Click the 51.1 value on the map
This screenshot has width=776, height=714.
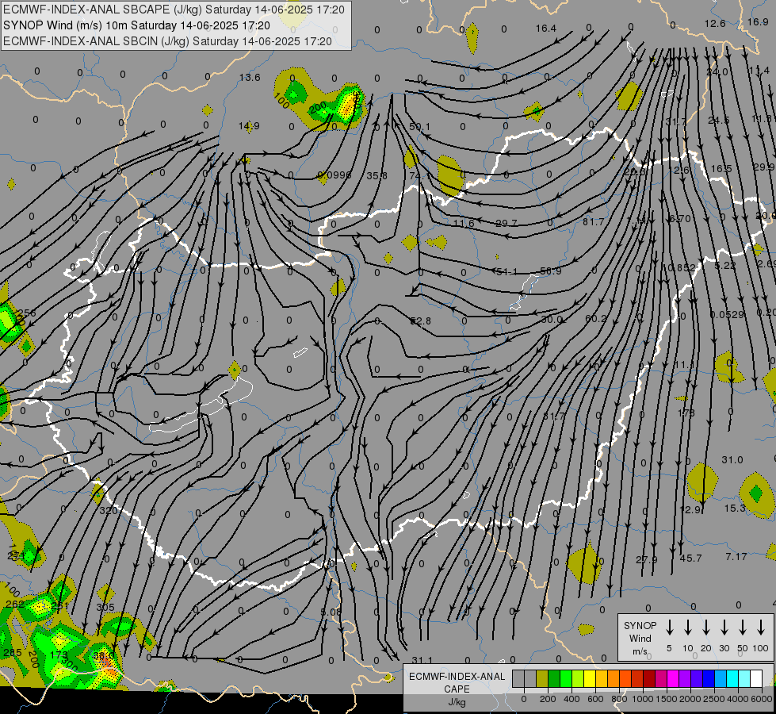tap(507, 271)
